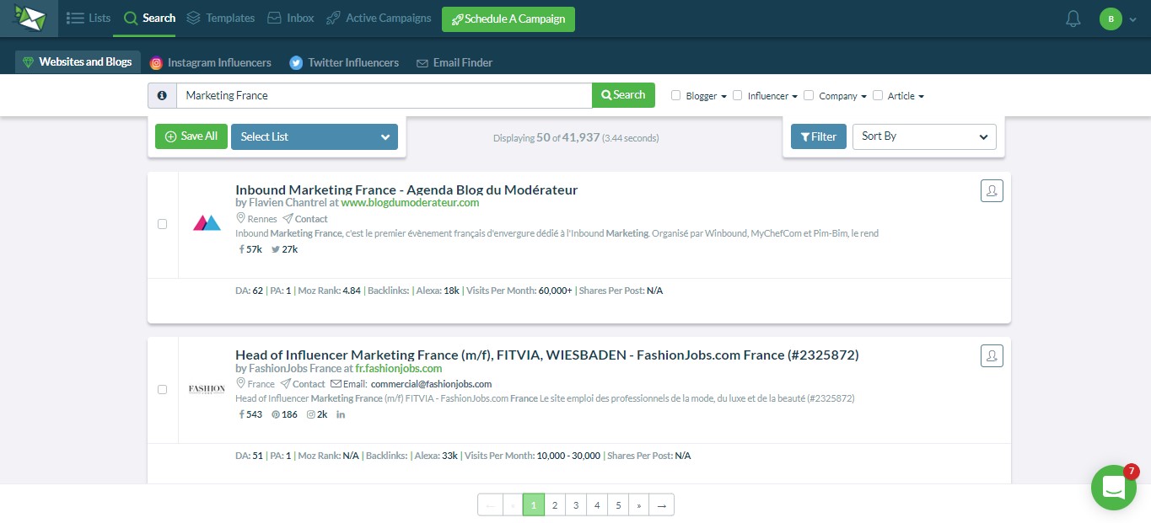Jump to last page arrow button

coord(662,505)
